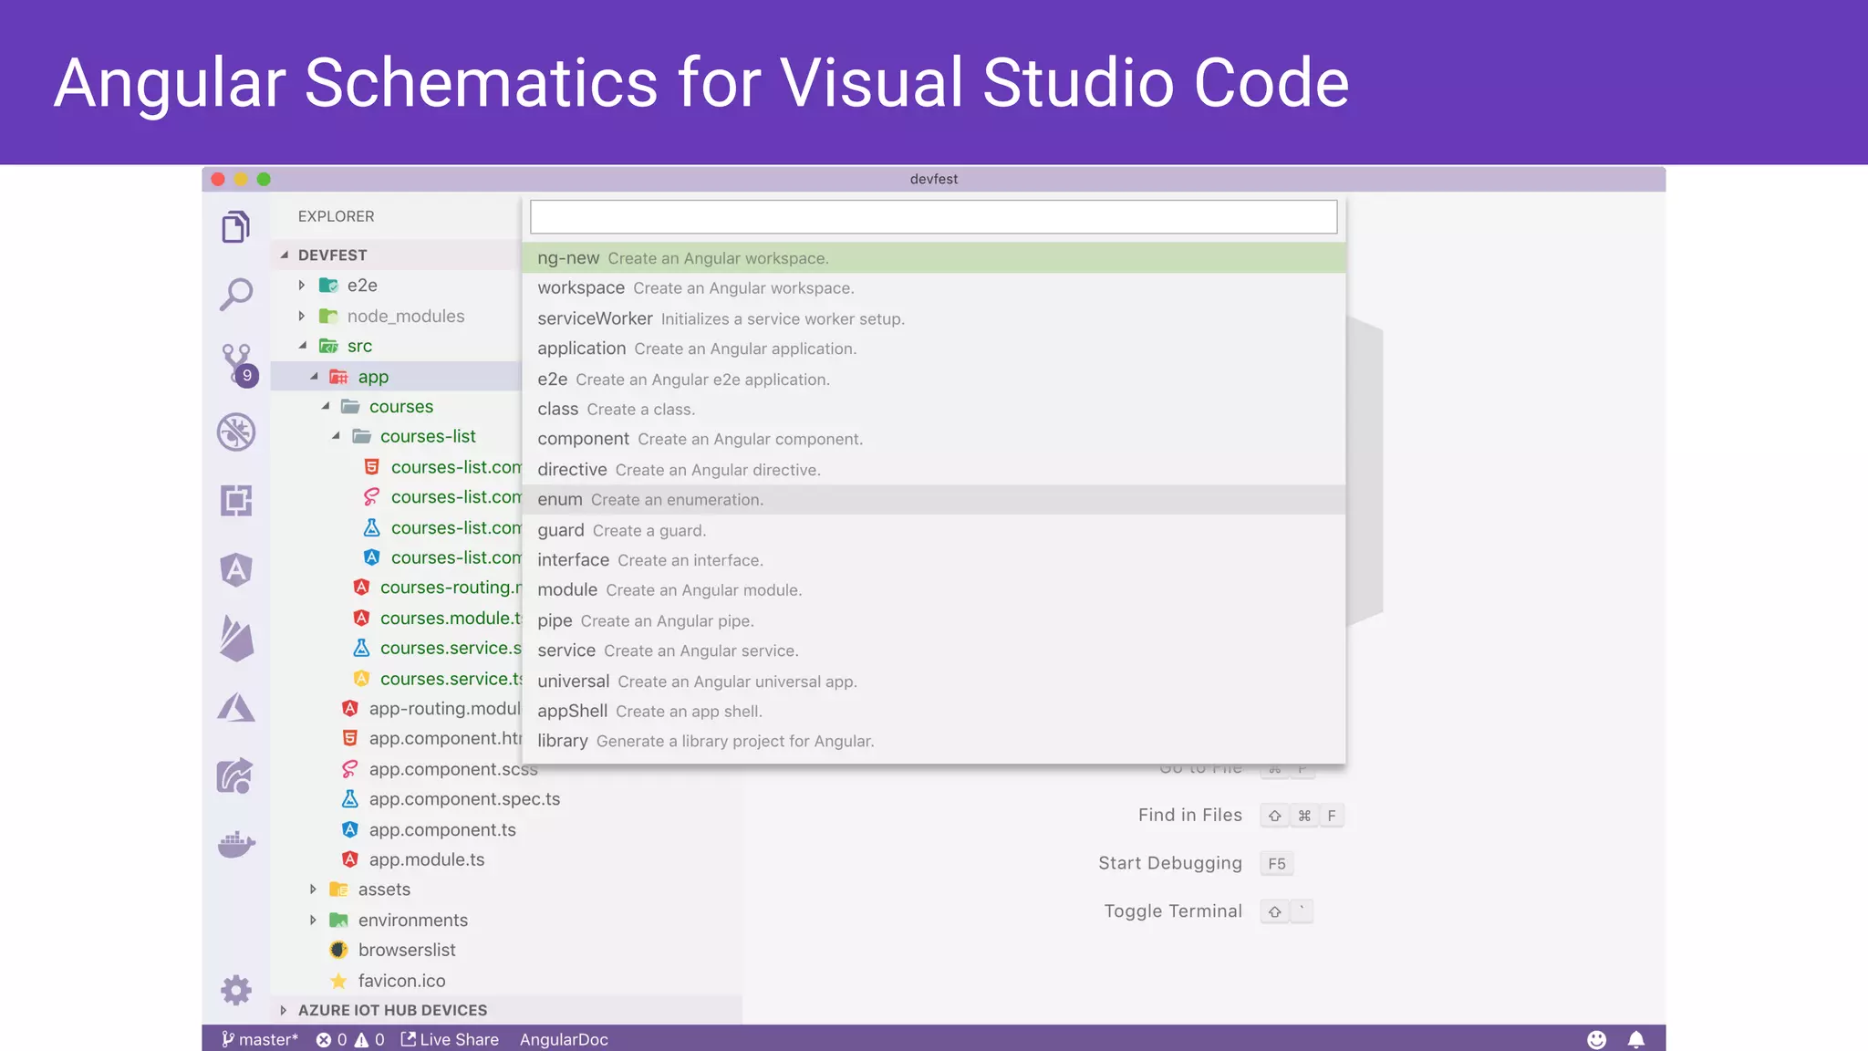Collapse the app folder

[314, 377]
